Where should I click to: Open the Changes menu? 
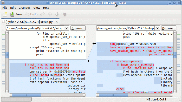(24, 8)
